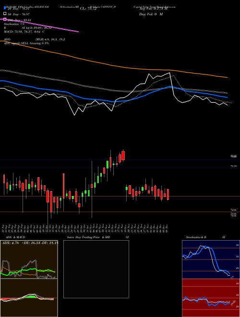Click the white 30 Day legend swatch
Viewport: 240px width, 317px height.
click(5, 14)
